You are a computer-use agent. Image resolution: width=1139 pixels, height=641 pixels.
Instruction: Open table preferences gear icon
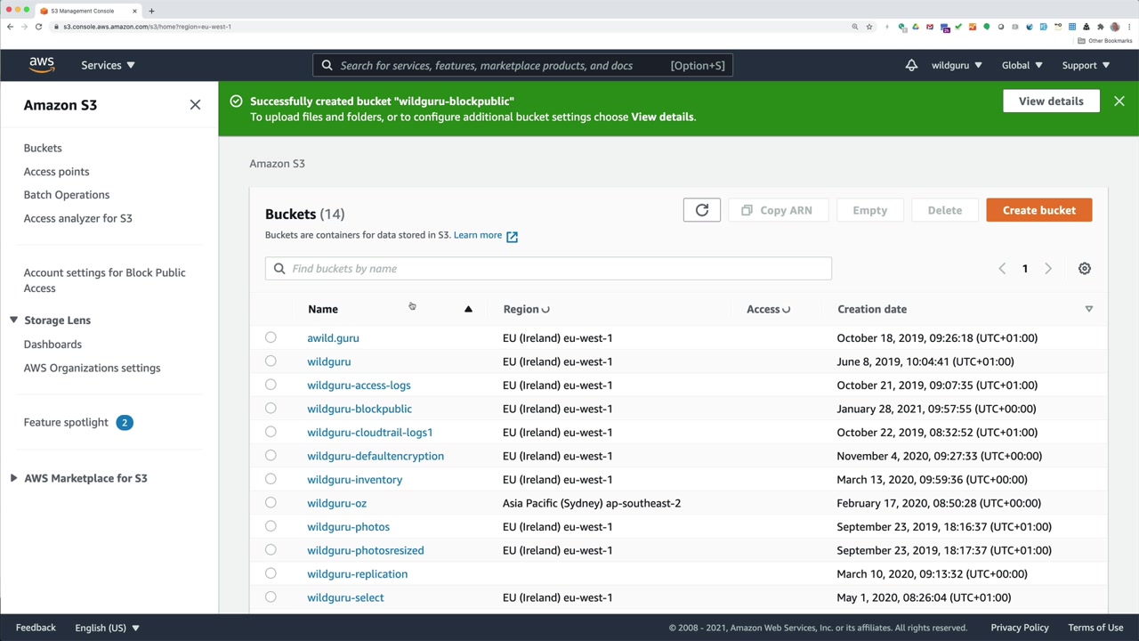click(1084, 269)
